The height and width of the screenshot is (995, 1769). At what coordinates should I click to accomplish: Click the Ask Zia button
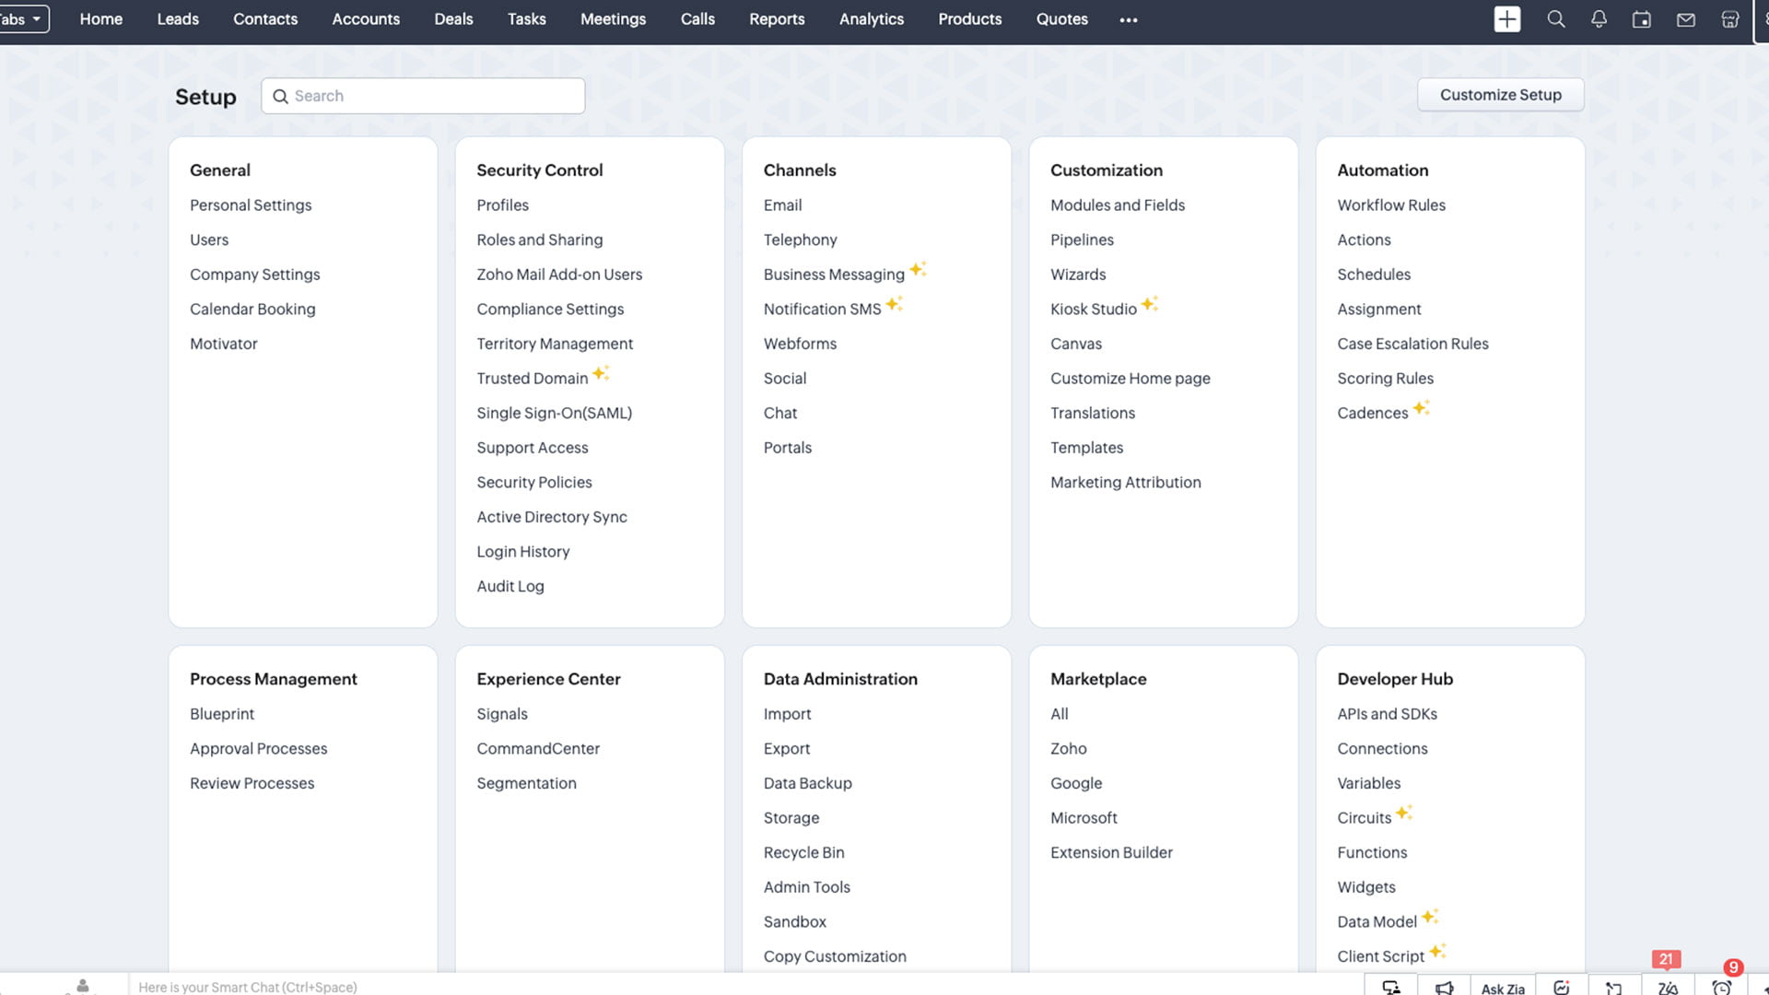coord(1503,988)
